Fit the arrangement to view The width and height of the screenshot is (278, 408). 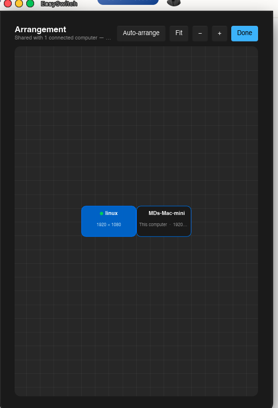pyautogui.click(x=179, y=33)
